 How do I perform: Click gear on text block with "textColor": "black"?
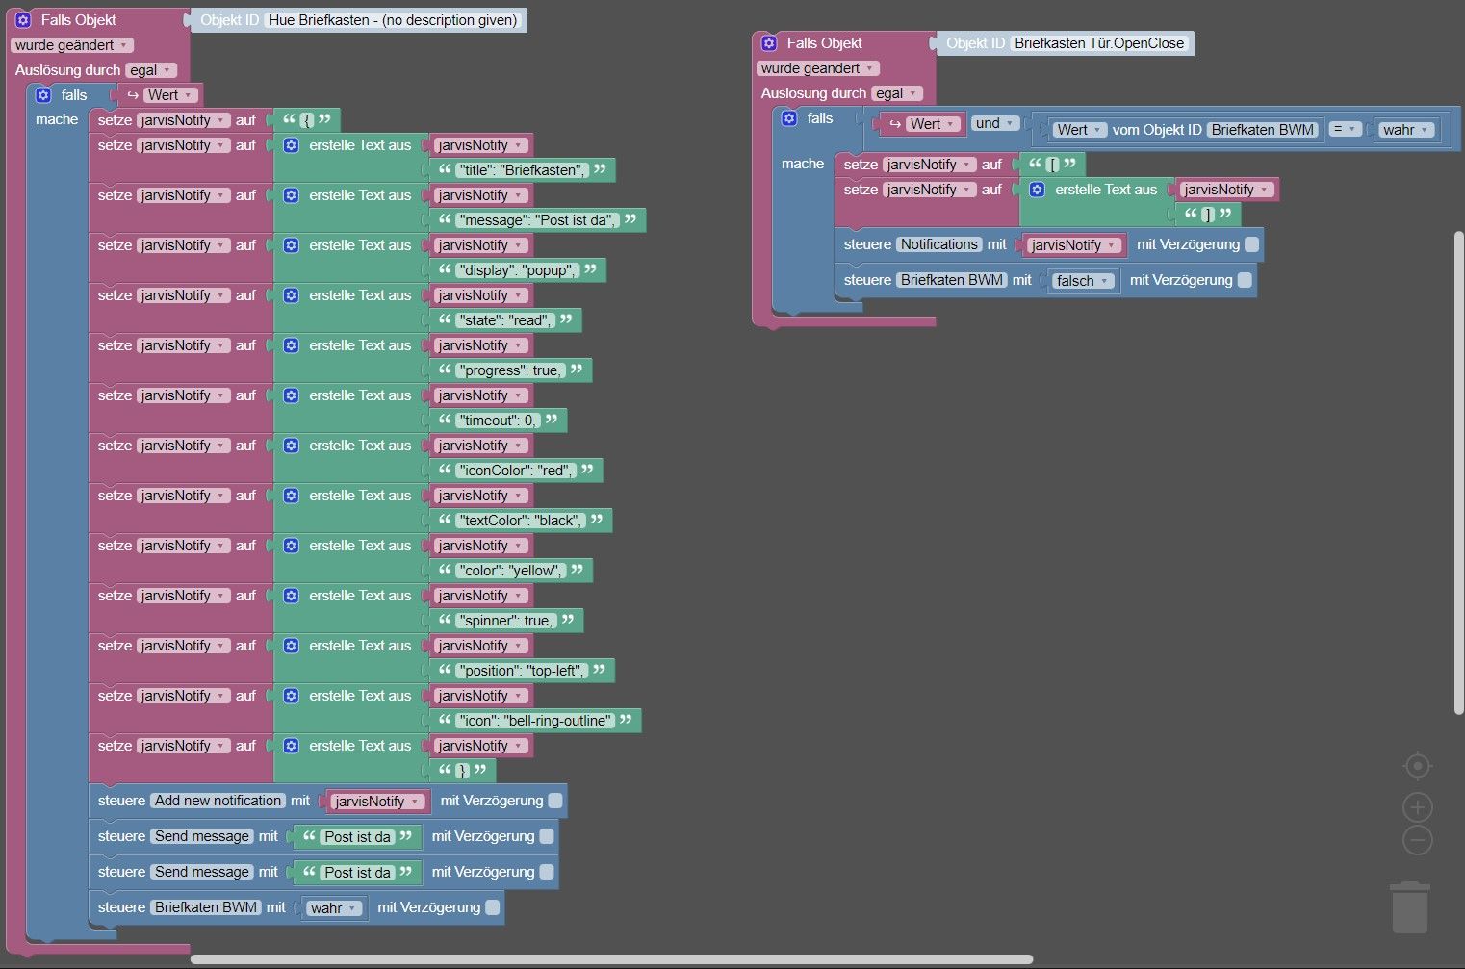(292, 496)
